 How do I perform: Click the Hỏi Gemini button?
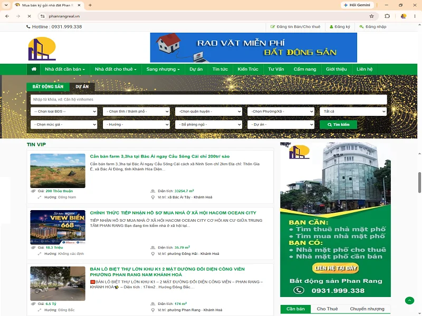(357, 5)
